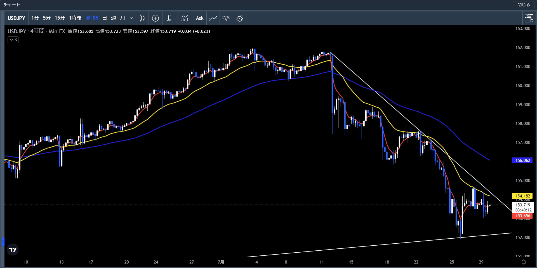
Task: Click the 158.000 price axis label
Action: coord(523,123)
